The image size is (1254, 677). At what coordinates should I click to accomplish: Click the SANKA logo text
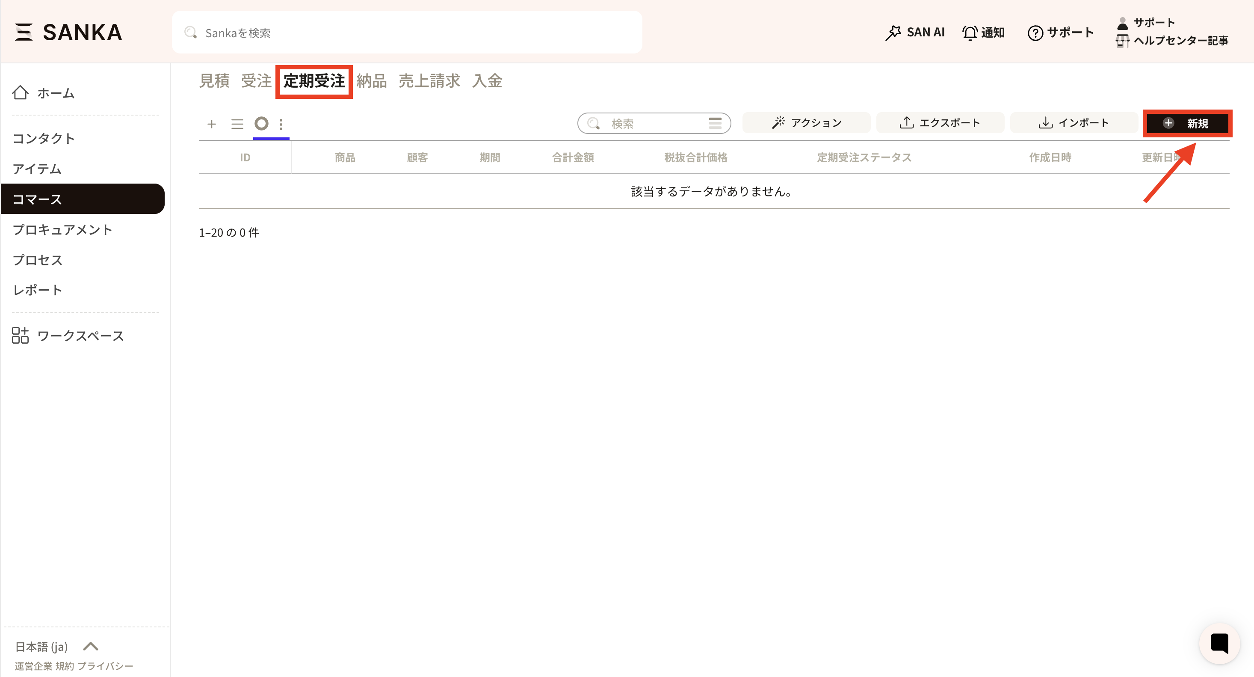click(x=83, y=32)
